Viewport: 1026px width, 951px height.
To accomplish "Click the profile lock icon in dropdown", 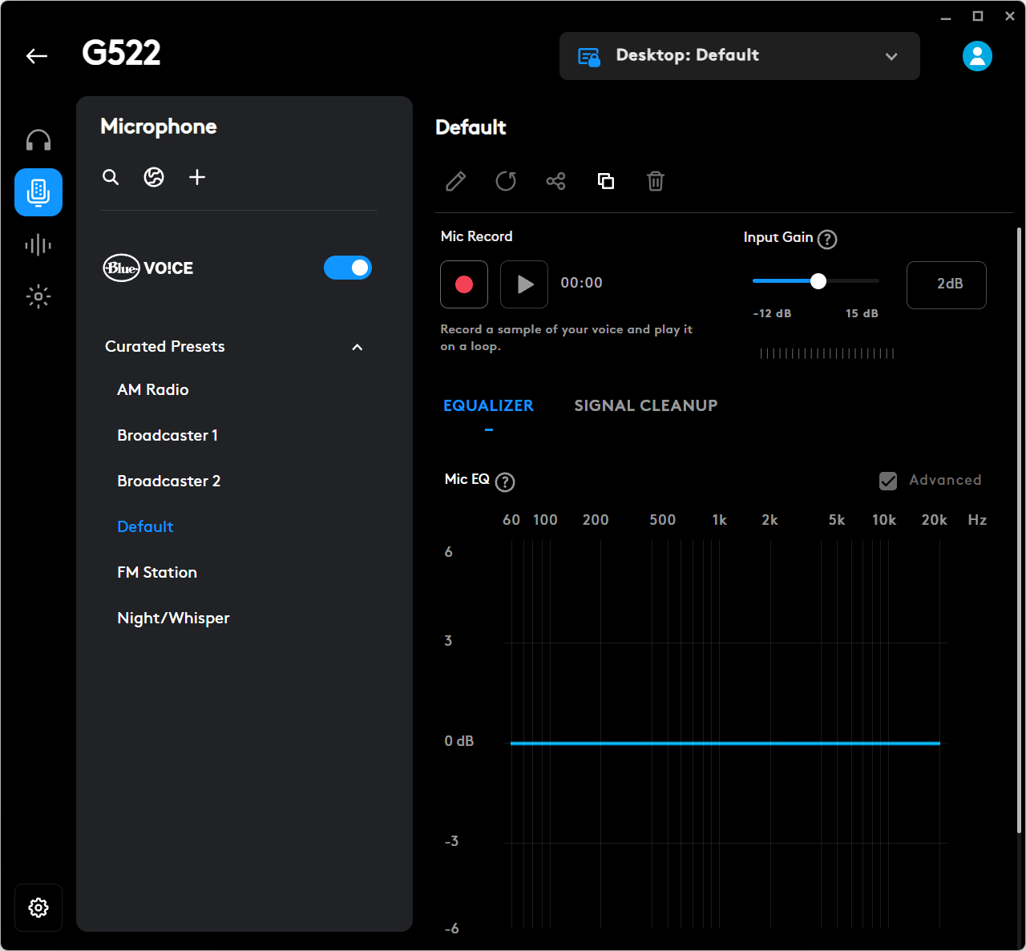I will 589,57.
